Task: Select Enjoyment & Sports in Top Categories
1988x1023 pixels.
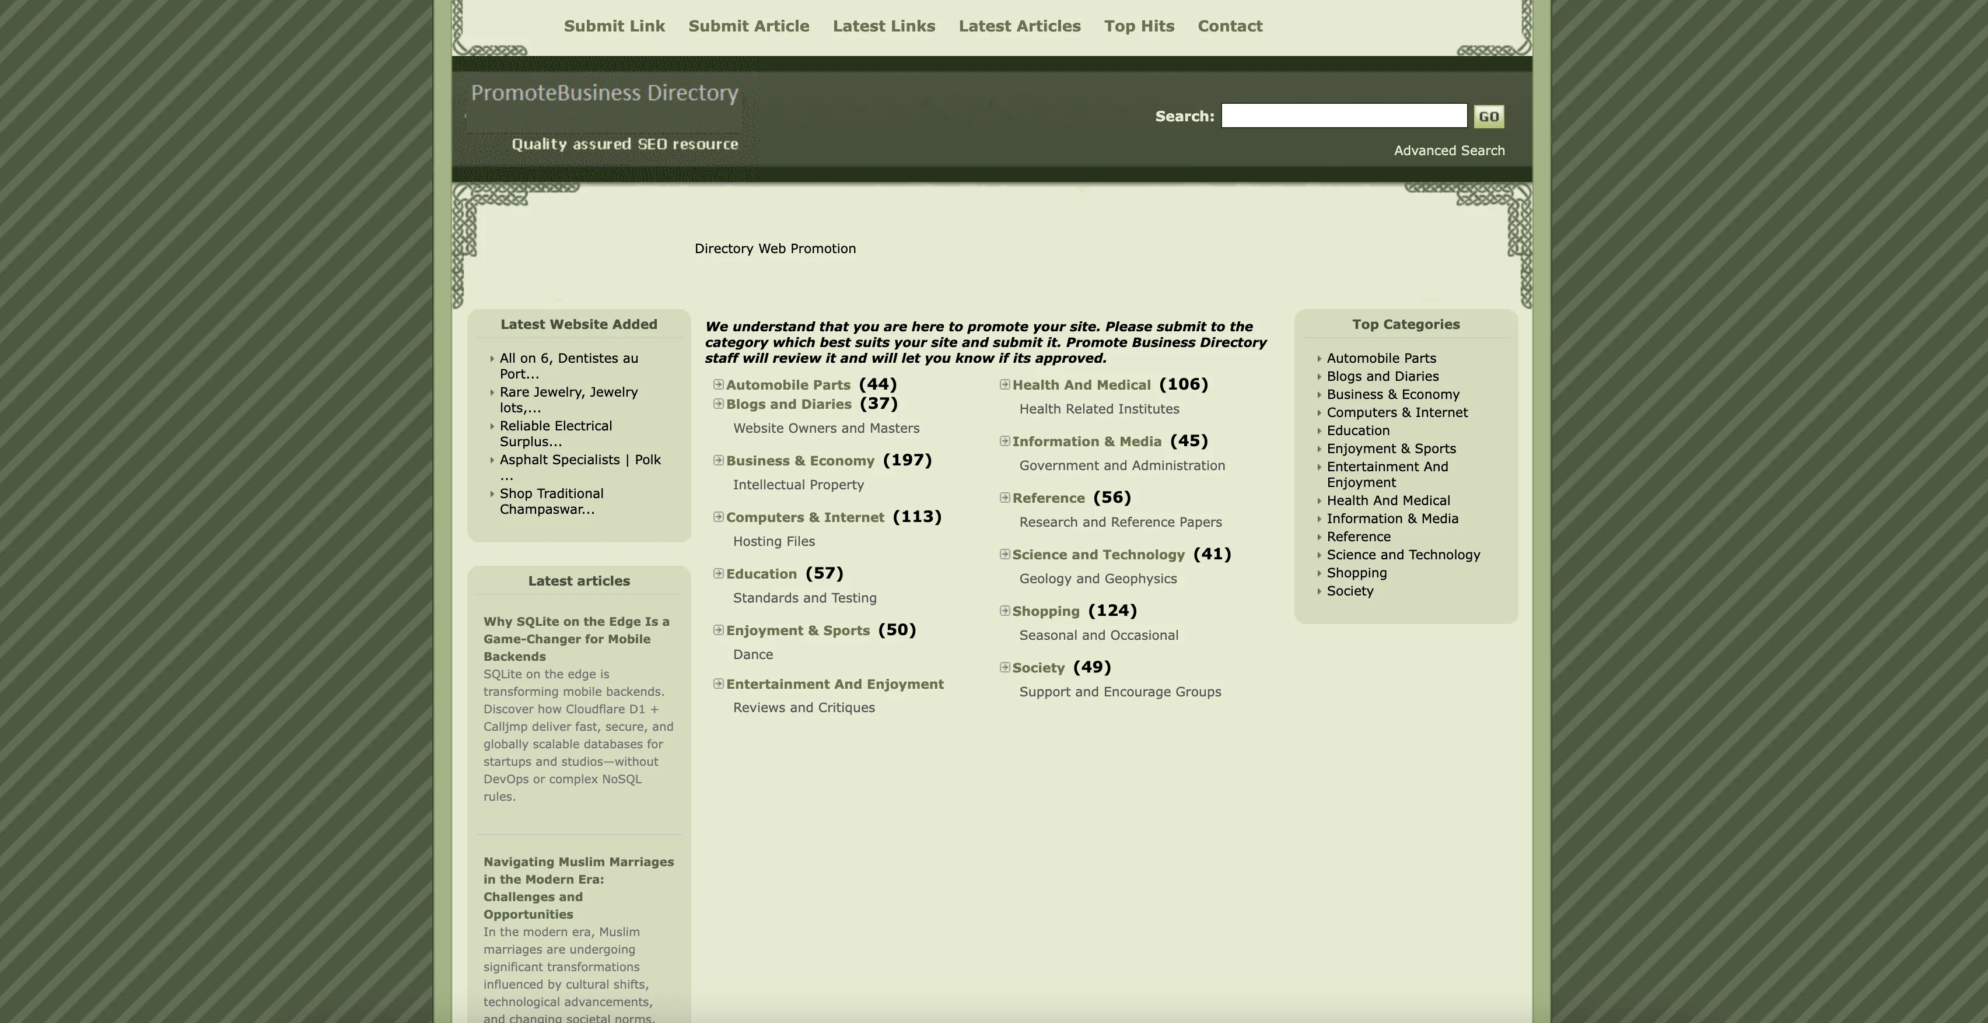Action: click(1391, 449)
